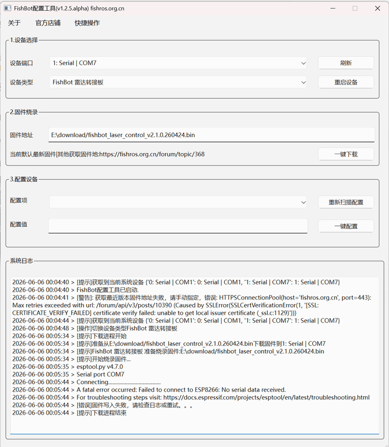This screenshot has height=447, width=389.
Task: Click the 'esptool.py v4.7.0' log line
Action: [68, 367]
